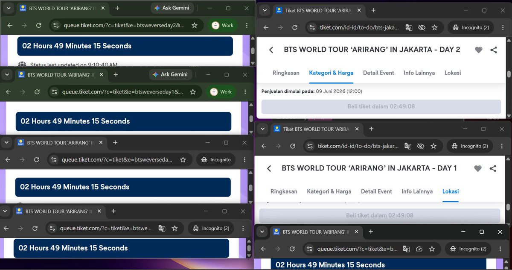
Task: Expand tab search chevron in btsweverseday1 window
Action: [x=7, y=74]
